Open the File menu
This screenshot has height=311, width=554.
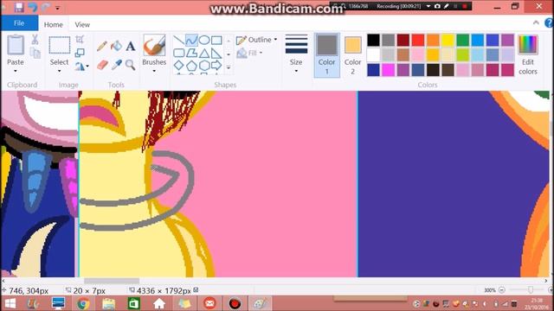(x=19, y=23)
